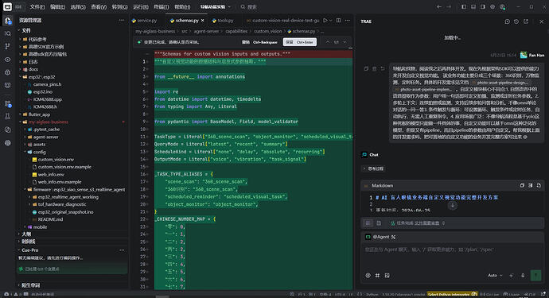Switch to the service.py tab
Image resolution: width=549 pixels, height=298 pixels.
point(144,21)
